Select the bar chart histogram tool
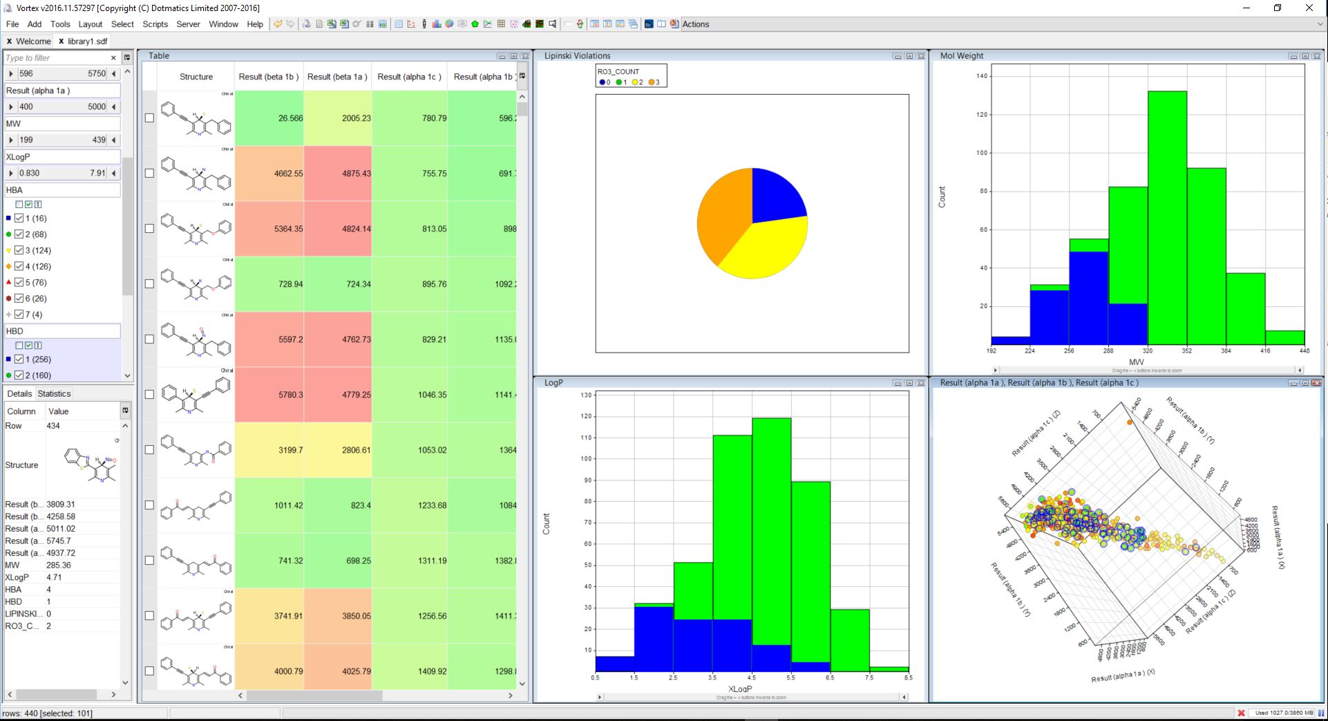Viewport: 1328px width, 721px height. (437, 24)
